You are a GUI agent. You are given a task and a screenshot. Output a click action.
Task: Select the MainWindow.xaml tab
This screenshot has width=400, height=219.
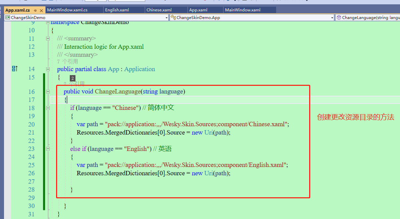(242, 10)
